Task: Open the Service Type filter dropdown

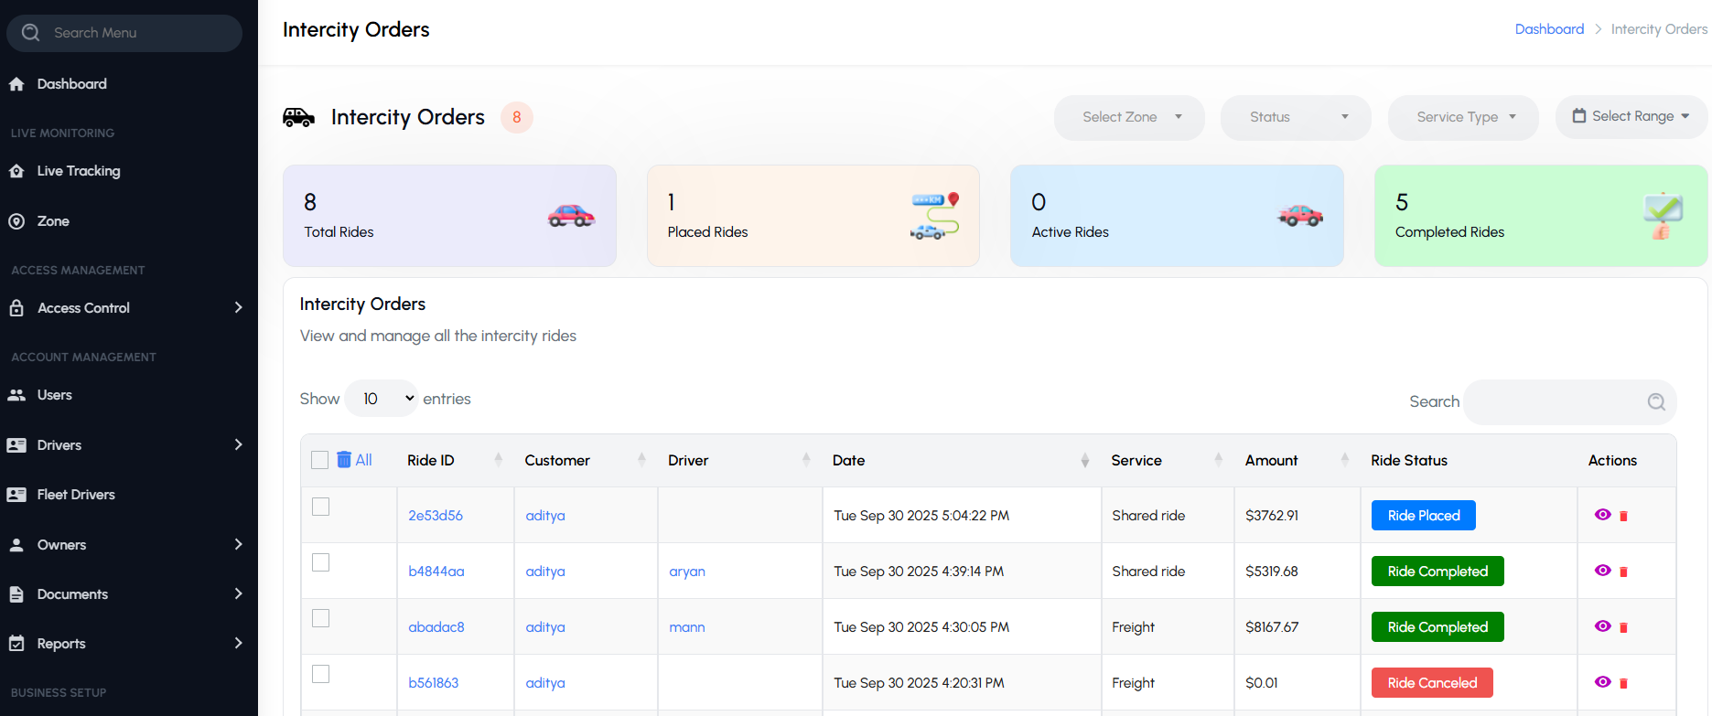Action: (x=1462, y=117)
